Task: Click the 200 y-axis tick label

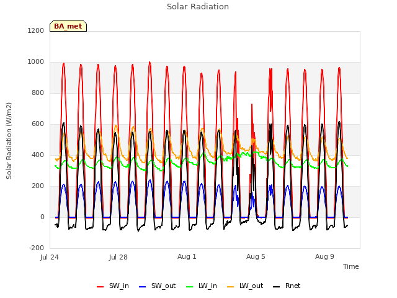Action: (38, 186)
